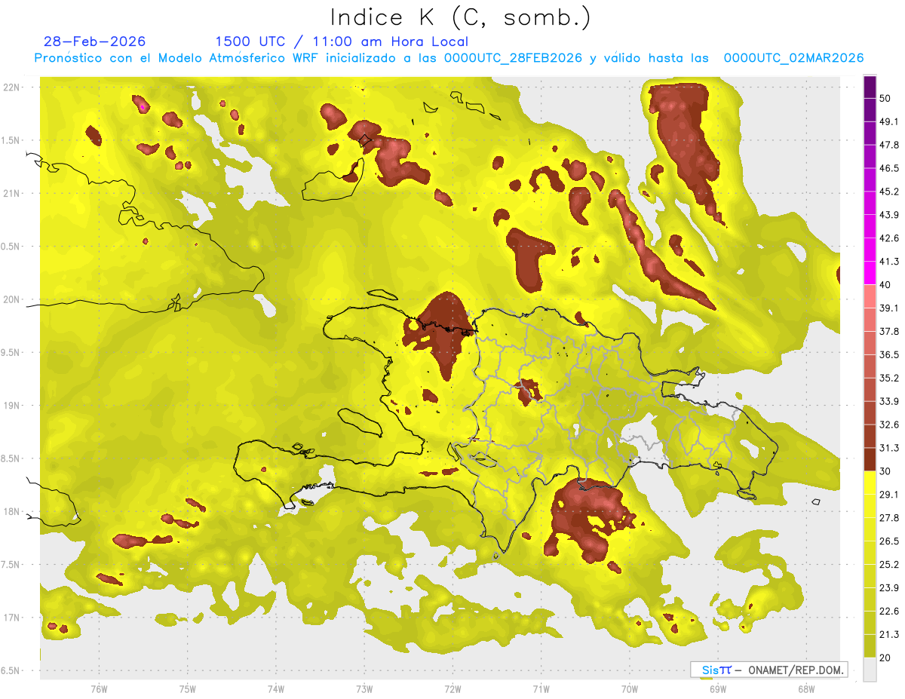
Task: Click the longitude axis label "74W"
Action: point(276,688)
